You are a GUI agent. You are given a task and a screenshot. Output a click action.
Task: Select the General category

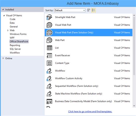[x=14, y=27]
